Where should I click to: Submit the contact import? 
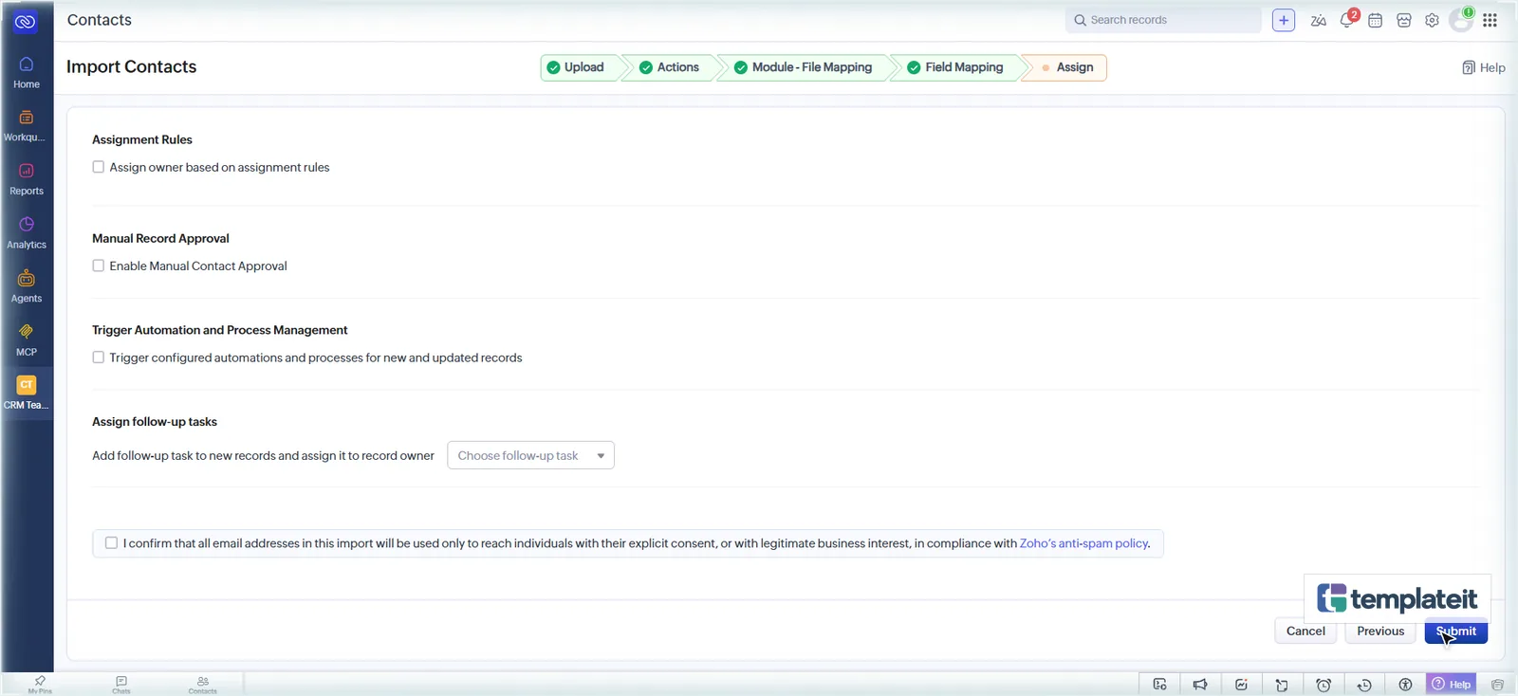tap(1456, 632)
